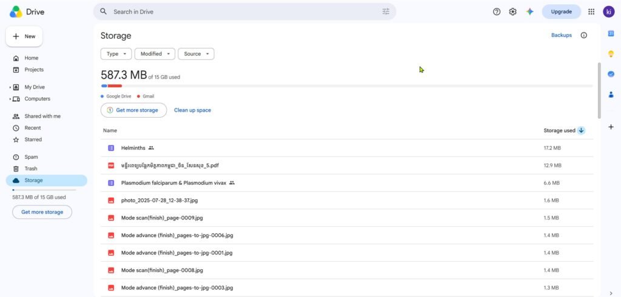Click shared icon beside Plasmodium falciparum file

(x=232, y=183)
